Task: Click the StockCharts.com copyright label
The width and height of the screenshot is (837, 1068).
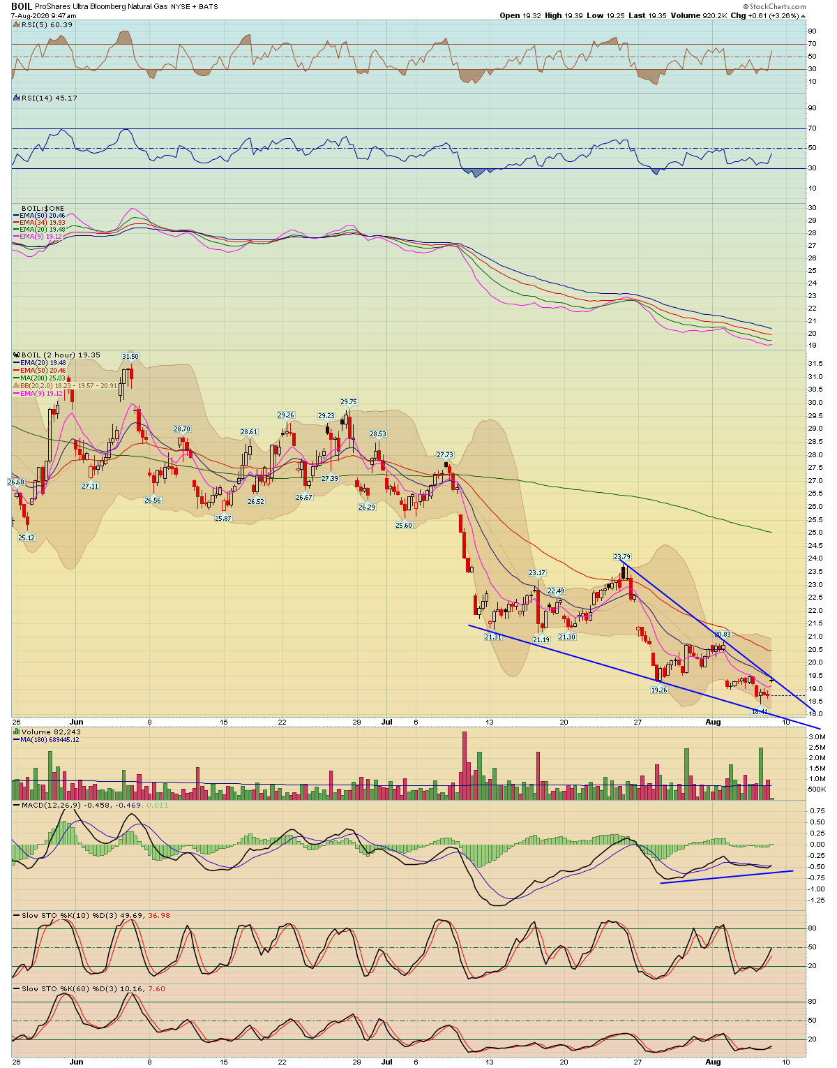Action: pos(774,6)
